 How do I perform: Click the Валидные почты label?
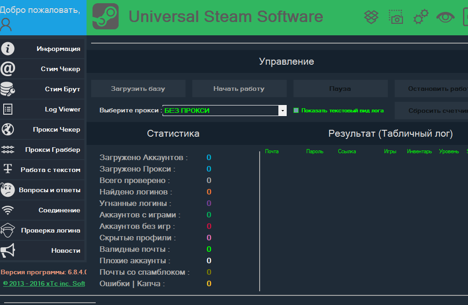pos(135,249)
